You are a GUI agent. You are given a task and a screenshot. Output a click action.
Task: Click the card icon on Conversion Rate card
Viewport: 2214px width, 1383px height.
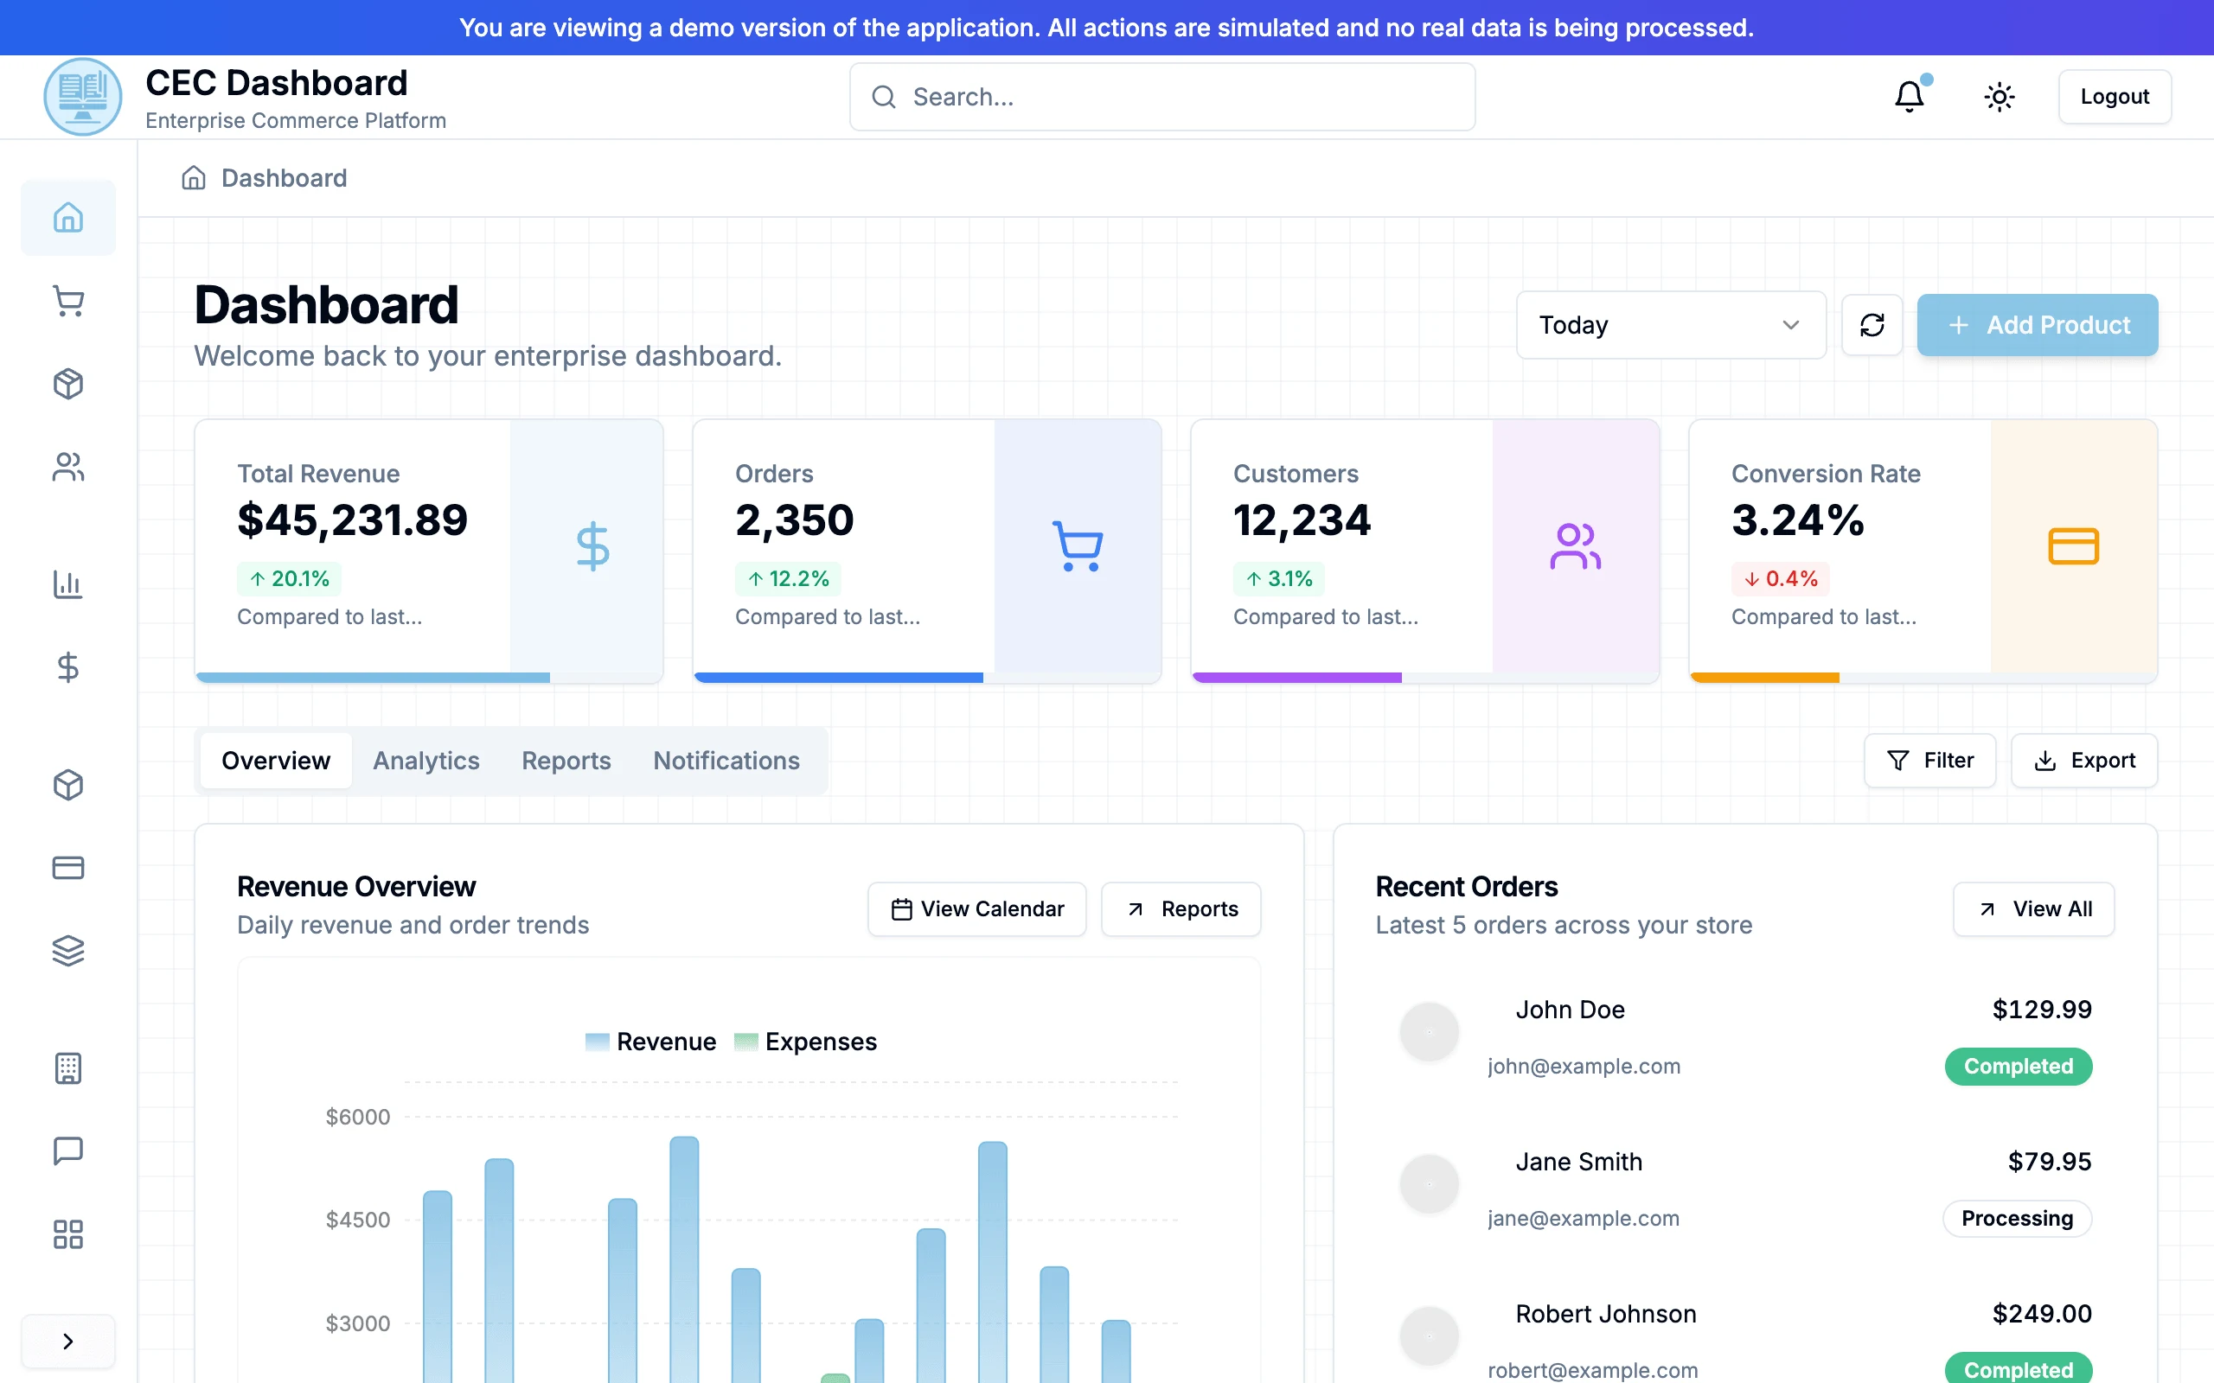(x=2073, y=546)
